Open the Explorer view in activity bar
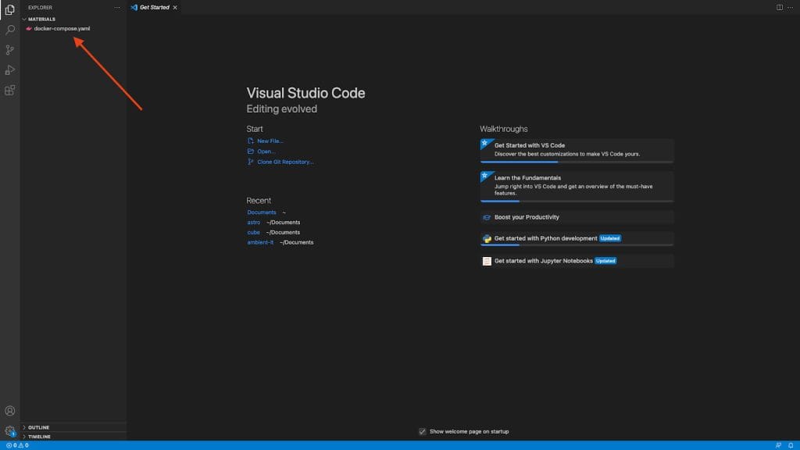This screenshot has height=450, width=800. tap(10, 10)
